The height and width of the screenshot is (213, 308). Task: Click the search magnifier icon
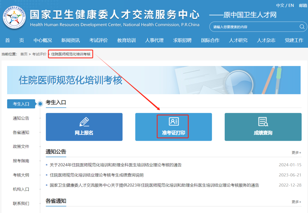point(302,27)
